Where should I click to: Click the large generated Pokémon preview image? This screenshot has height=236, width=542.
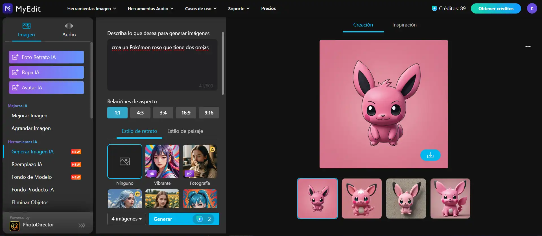(384, 104)
